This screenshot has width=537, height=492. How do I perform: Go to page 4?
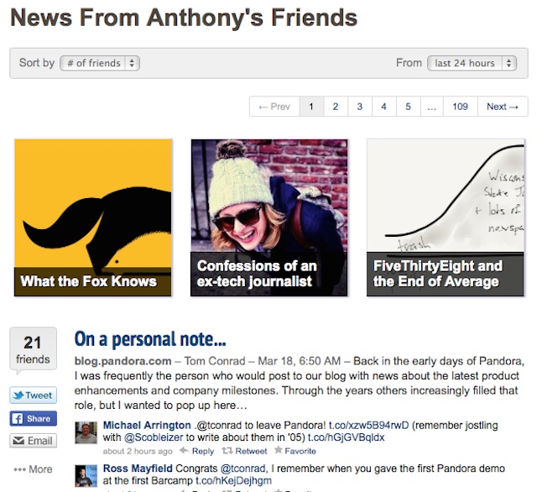(x=384, y=107)
